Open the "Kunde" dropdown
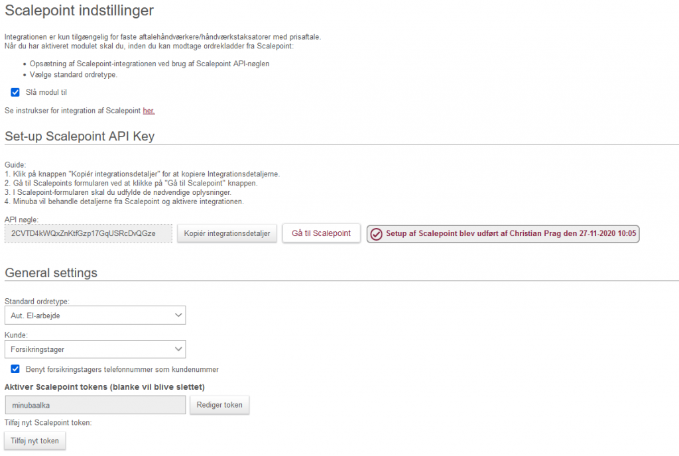The width and height of the screenshot is (679, 456). tap(95, 349)
